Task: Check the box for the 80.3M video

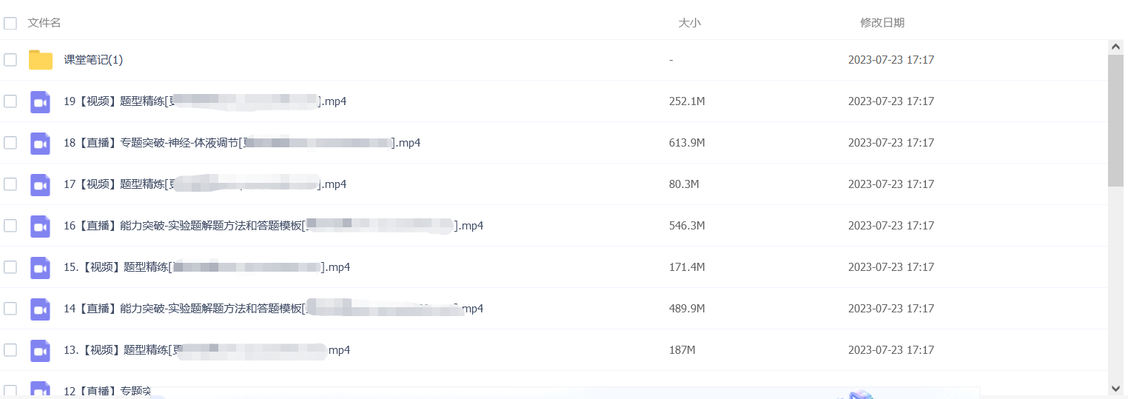Action: coord(10,184)
